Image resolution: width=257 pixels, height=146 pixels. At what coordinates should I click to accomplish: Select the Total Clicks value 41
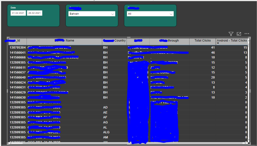coord(213,47)
